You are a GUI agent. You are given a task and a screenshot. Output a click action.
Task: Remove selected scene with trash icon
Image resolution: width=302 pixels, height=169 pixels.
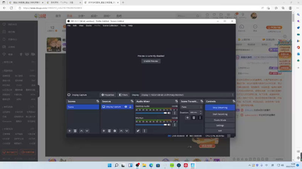pos(75,131)
